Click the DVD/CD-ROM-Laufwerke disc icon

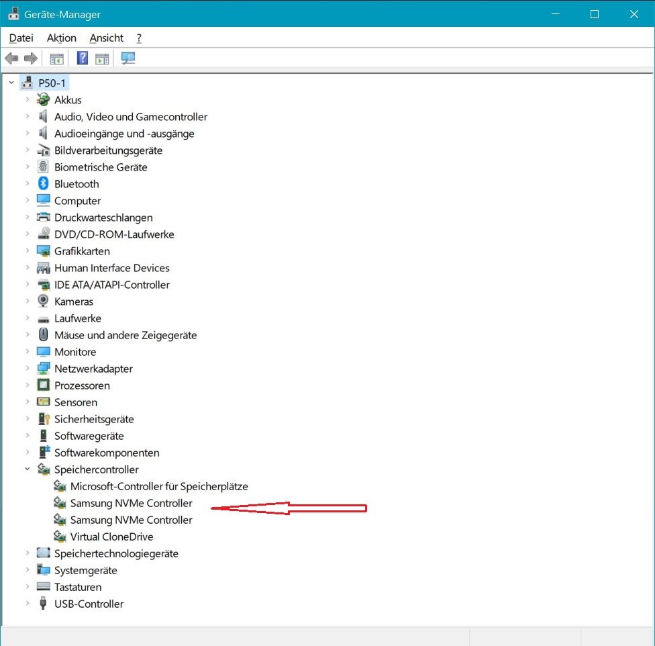(x=43, y=234)
